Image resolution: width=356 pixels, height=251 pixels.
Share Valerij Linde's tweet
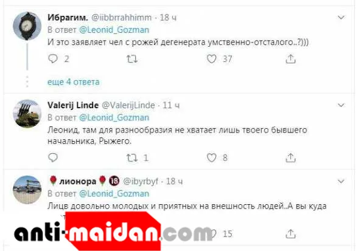point(291,157)
